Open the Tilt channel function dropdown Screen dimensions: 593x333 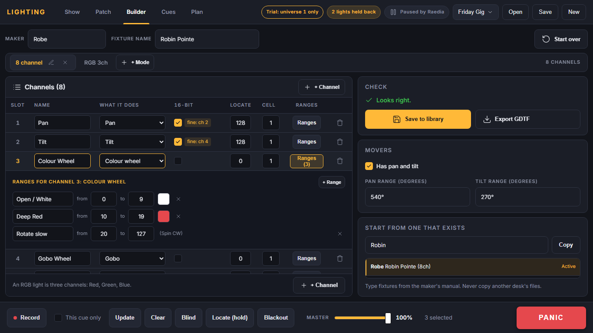(132, 142)
